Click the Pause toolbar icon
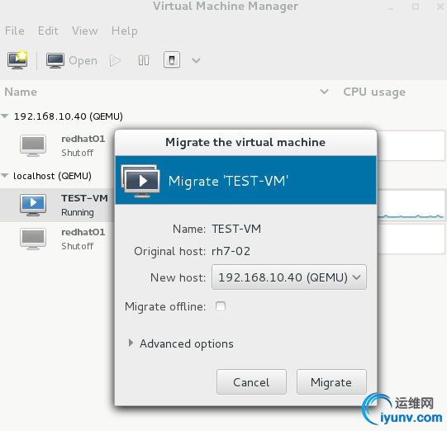This screenshot has width=447, height=431. pyautogui.click(x=144, y=60)
